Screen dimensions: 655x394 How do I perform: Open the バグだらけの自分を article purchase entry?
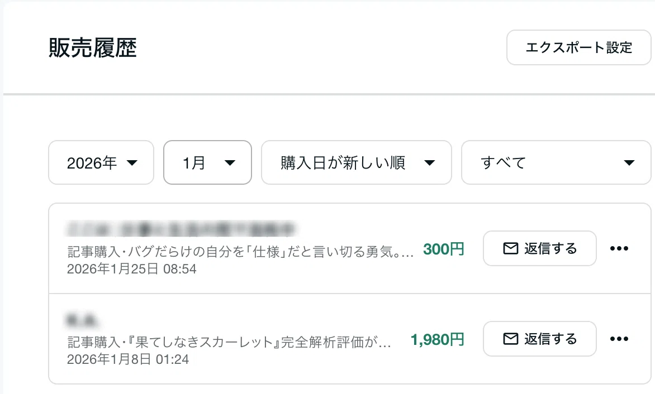tap(240, 252)
